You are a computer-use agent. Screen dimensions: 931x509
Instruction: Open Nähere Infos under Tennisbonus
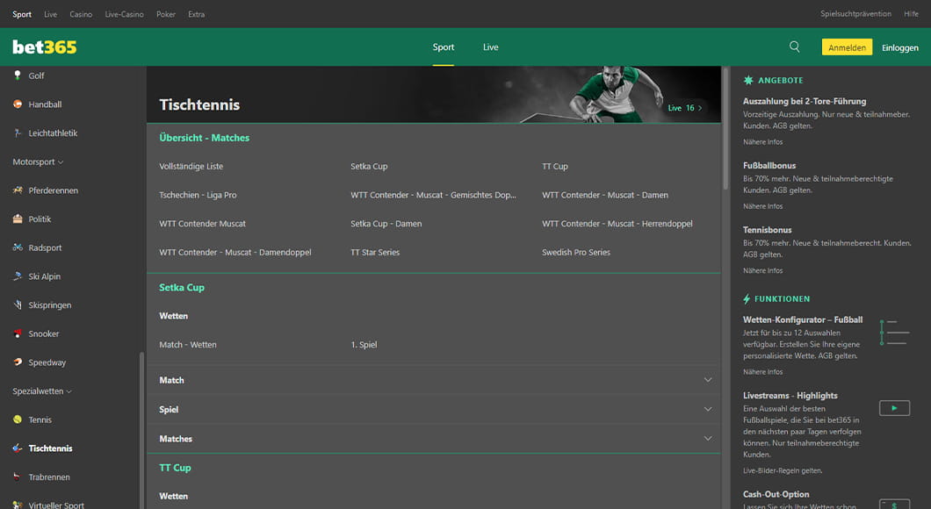point(763,270)
